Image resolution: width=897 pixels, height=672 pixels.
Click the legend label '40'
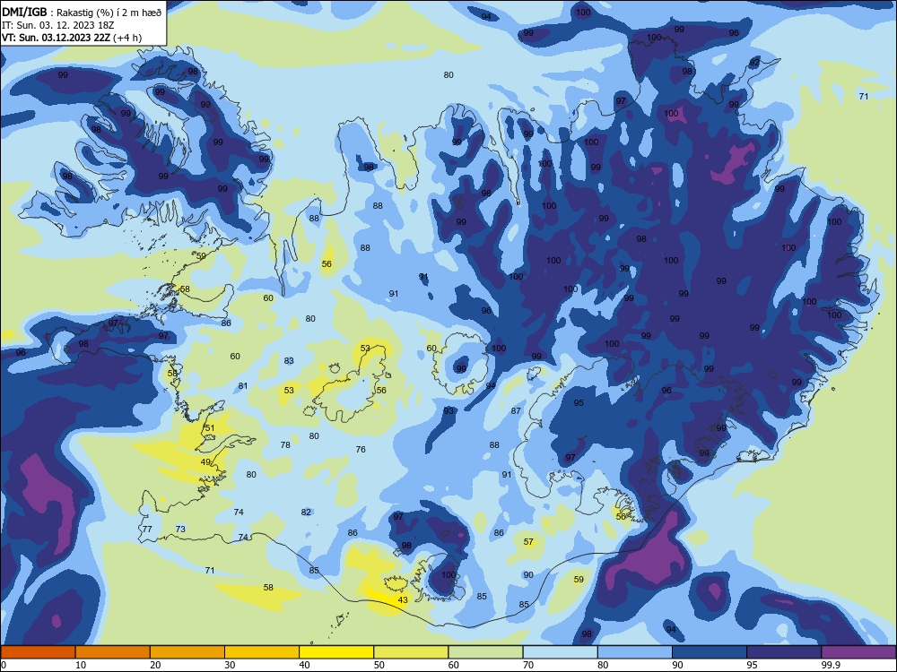tap(304, 665)
